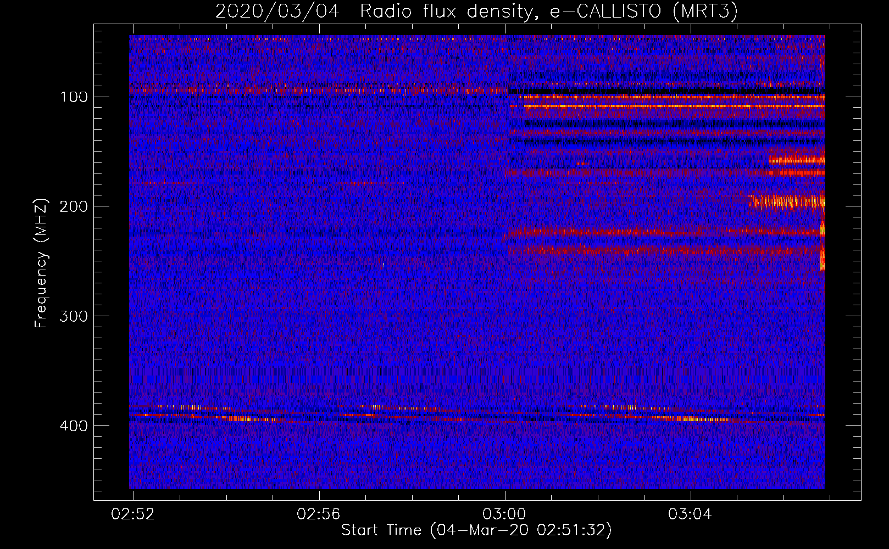Screen dimensions: 889x549
Task: Click the '400' frequency tick label
Action: coord(74,426)
